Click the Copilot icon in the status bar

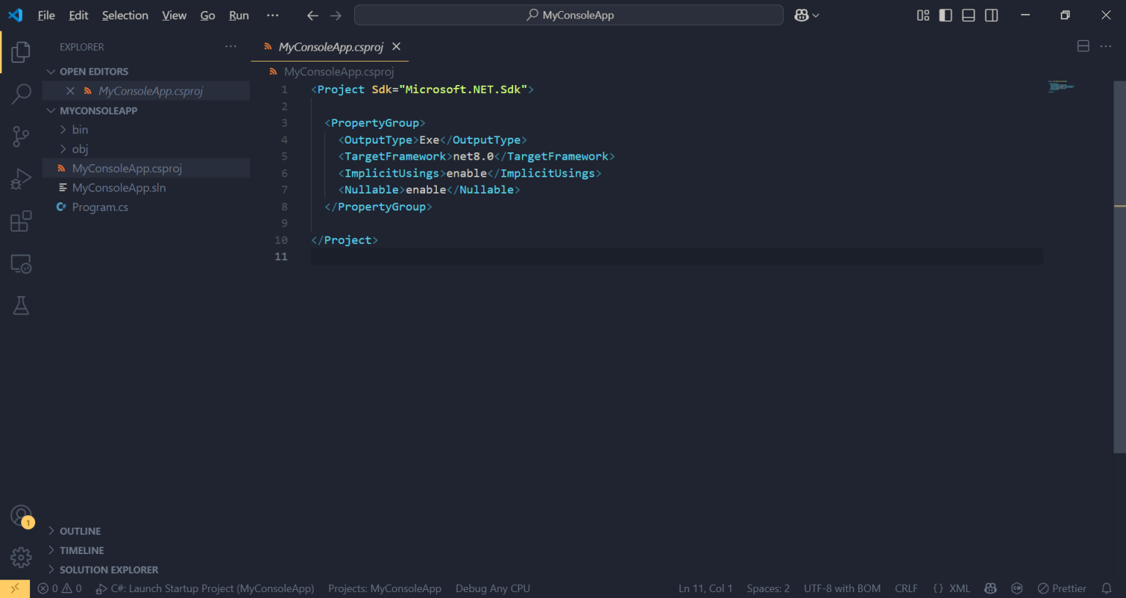pos(990,588)
